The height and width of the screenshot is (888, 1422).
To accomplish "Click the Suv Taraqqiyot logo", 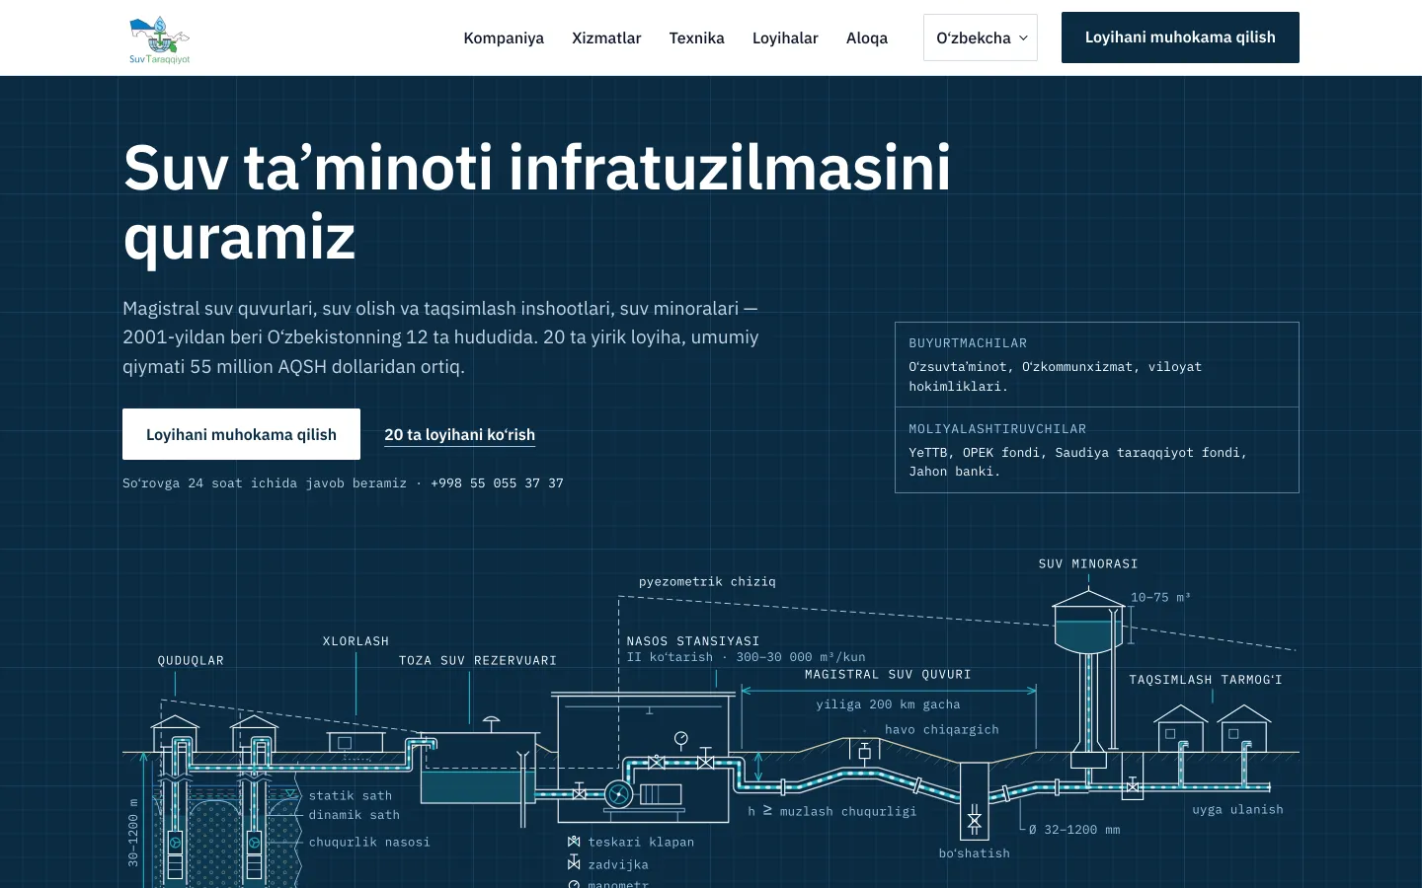I will [159, 39].
